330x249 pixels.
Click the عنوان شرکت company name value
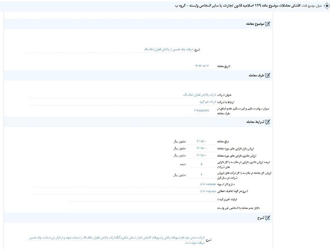pos(197,94)
